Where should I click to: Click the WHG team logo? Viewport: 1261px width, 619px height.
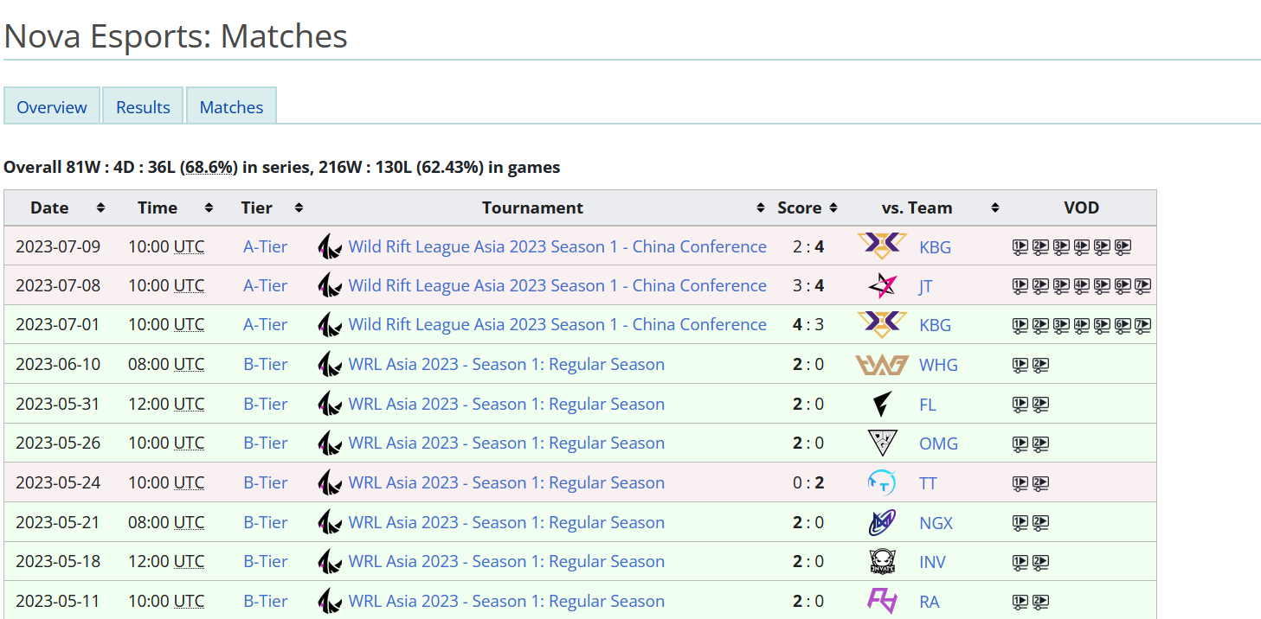tap(882, 365)
